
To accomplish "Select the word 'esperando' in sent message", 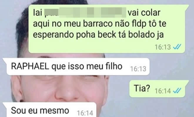I will point(53,35).
